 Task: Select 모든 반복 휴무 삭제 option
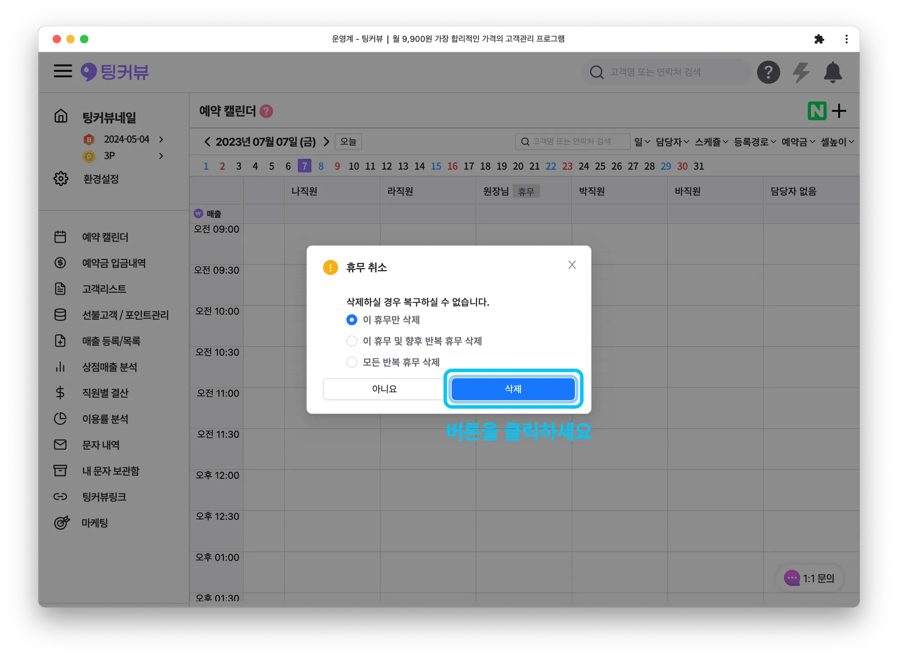[352, 362]
